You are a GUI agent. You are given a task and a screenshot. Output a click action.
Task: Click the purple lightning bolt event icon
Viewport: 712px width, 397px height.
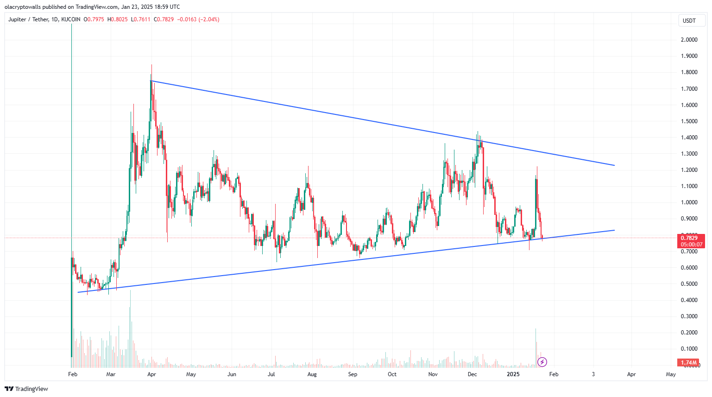[542, 362]
